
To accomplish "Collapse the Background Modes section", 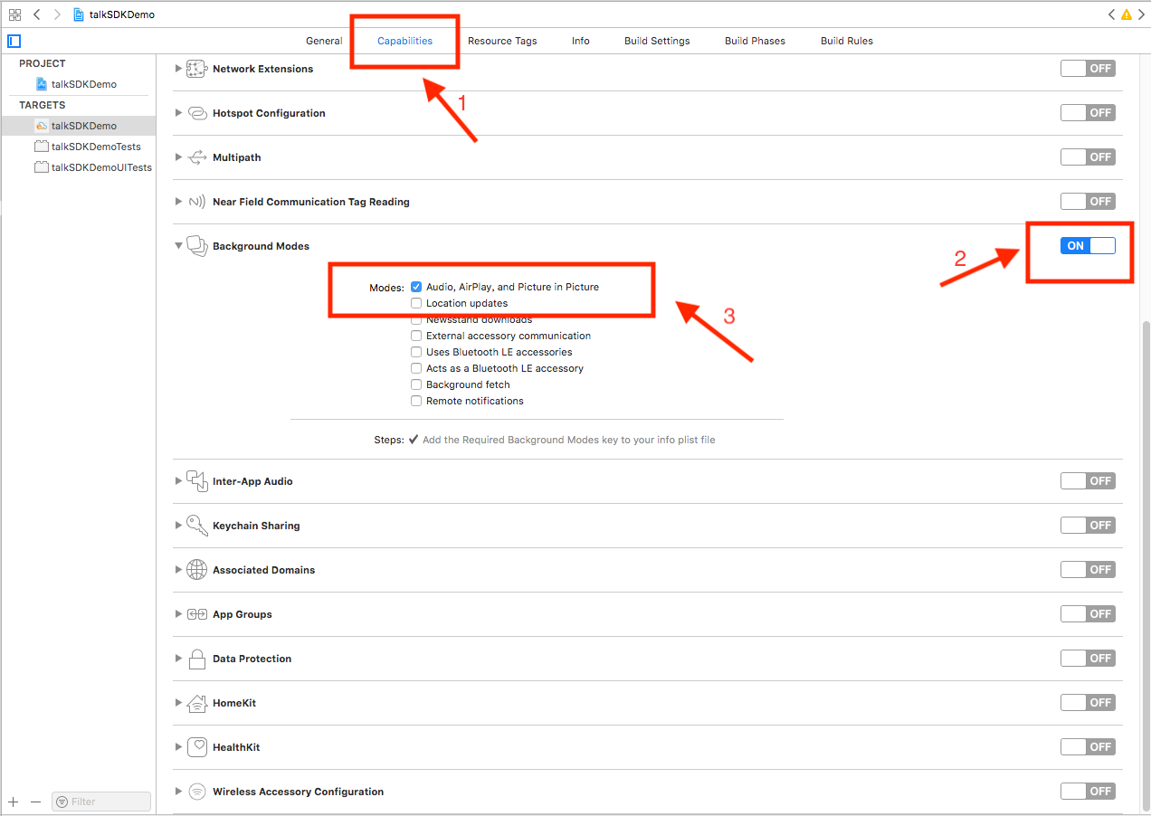I will tap(178, 246).
